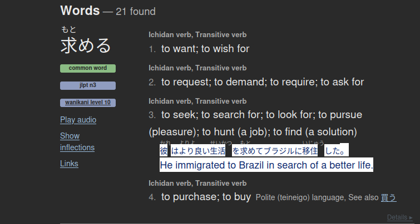Click definition 'to purchase; to buy'

pyautogui.click(x=206, y=197)
